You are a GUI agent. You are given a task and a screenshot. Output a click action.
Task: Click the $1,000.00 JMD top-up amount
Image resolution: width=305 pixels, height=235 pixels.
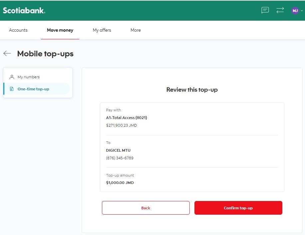120,183
